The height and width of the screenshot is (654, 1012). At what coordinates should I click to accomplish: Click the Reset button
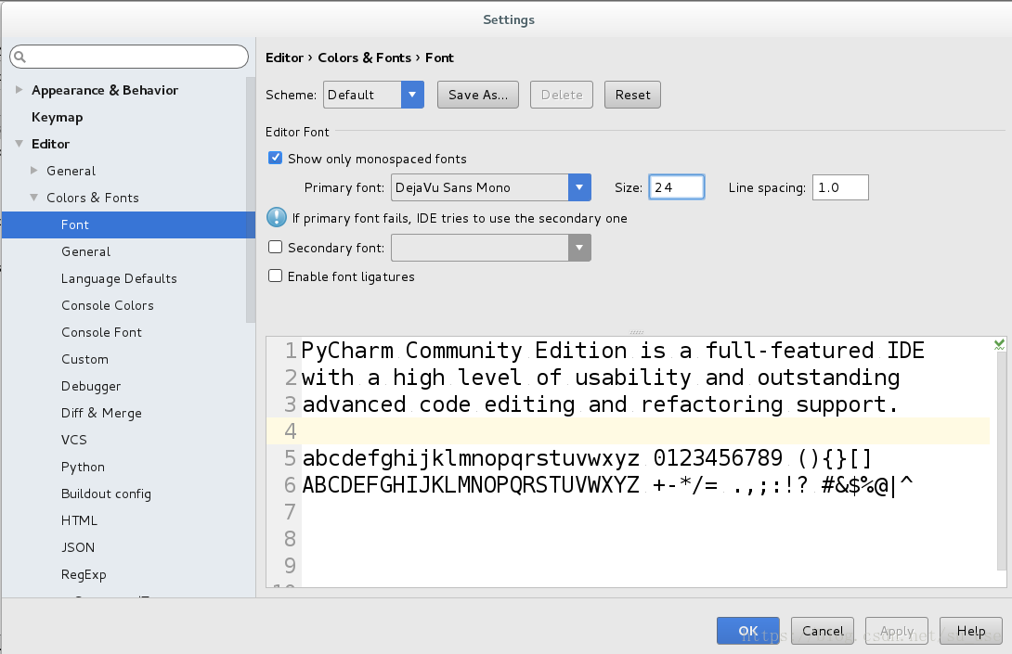click(x=632, y=95)
